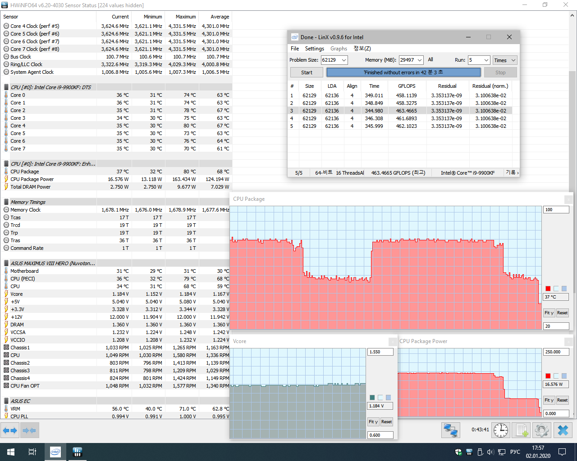
Task: Open the 정보(Z) menu in LinX
Action: [362, 49]
